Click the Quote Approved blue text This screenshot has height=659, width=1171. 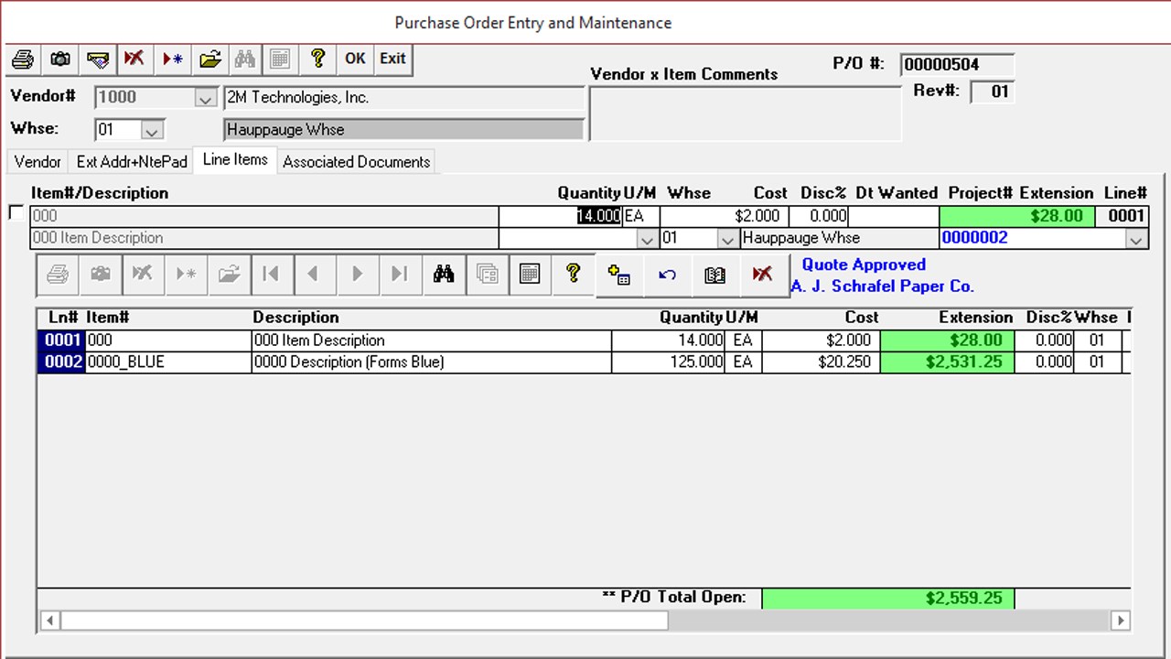click(864, 265)
